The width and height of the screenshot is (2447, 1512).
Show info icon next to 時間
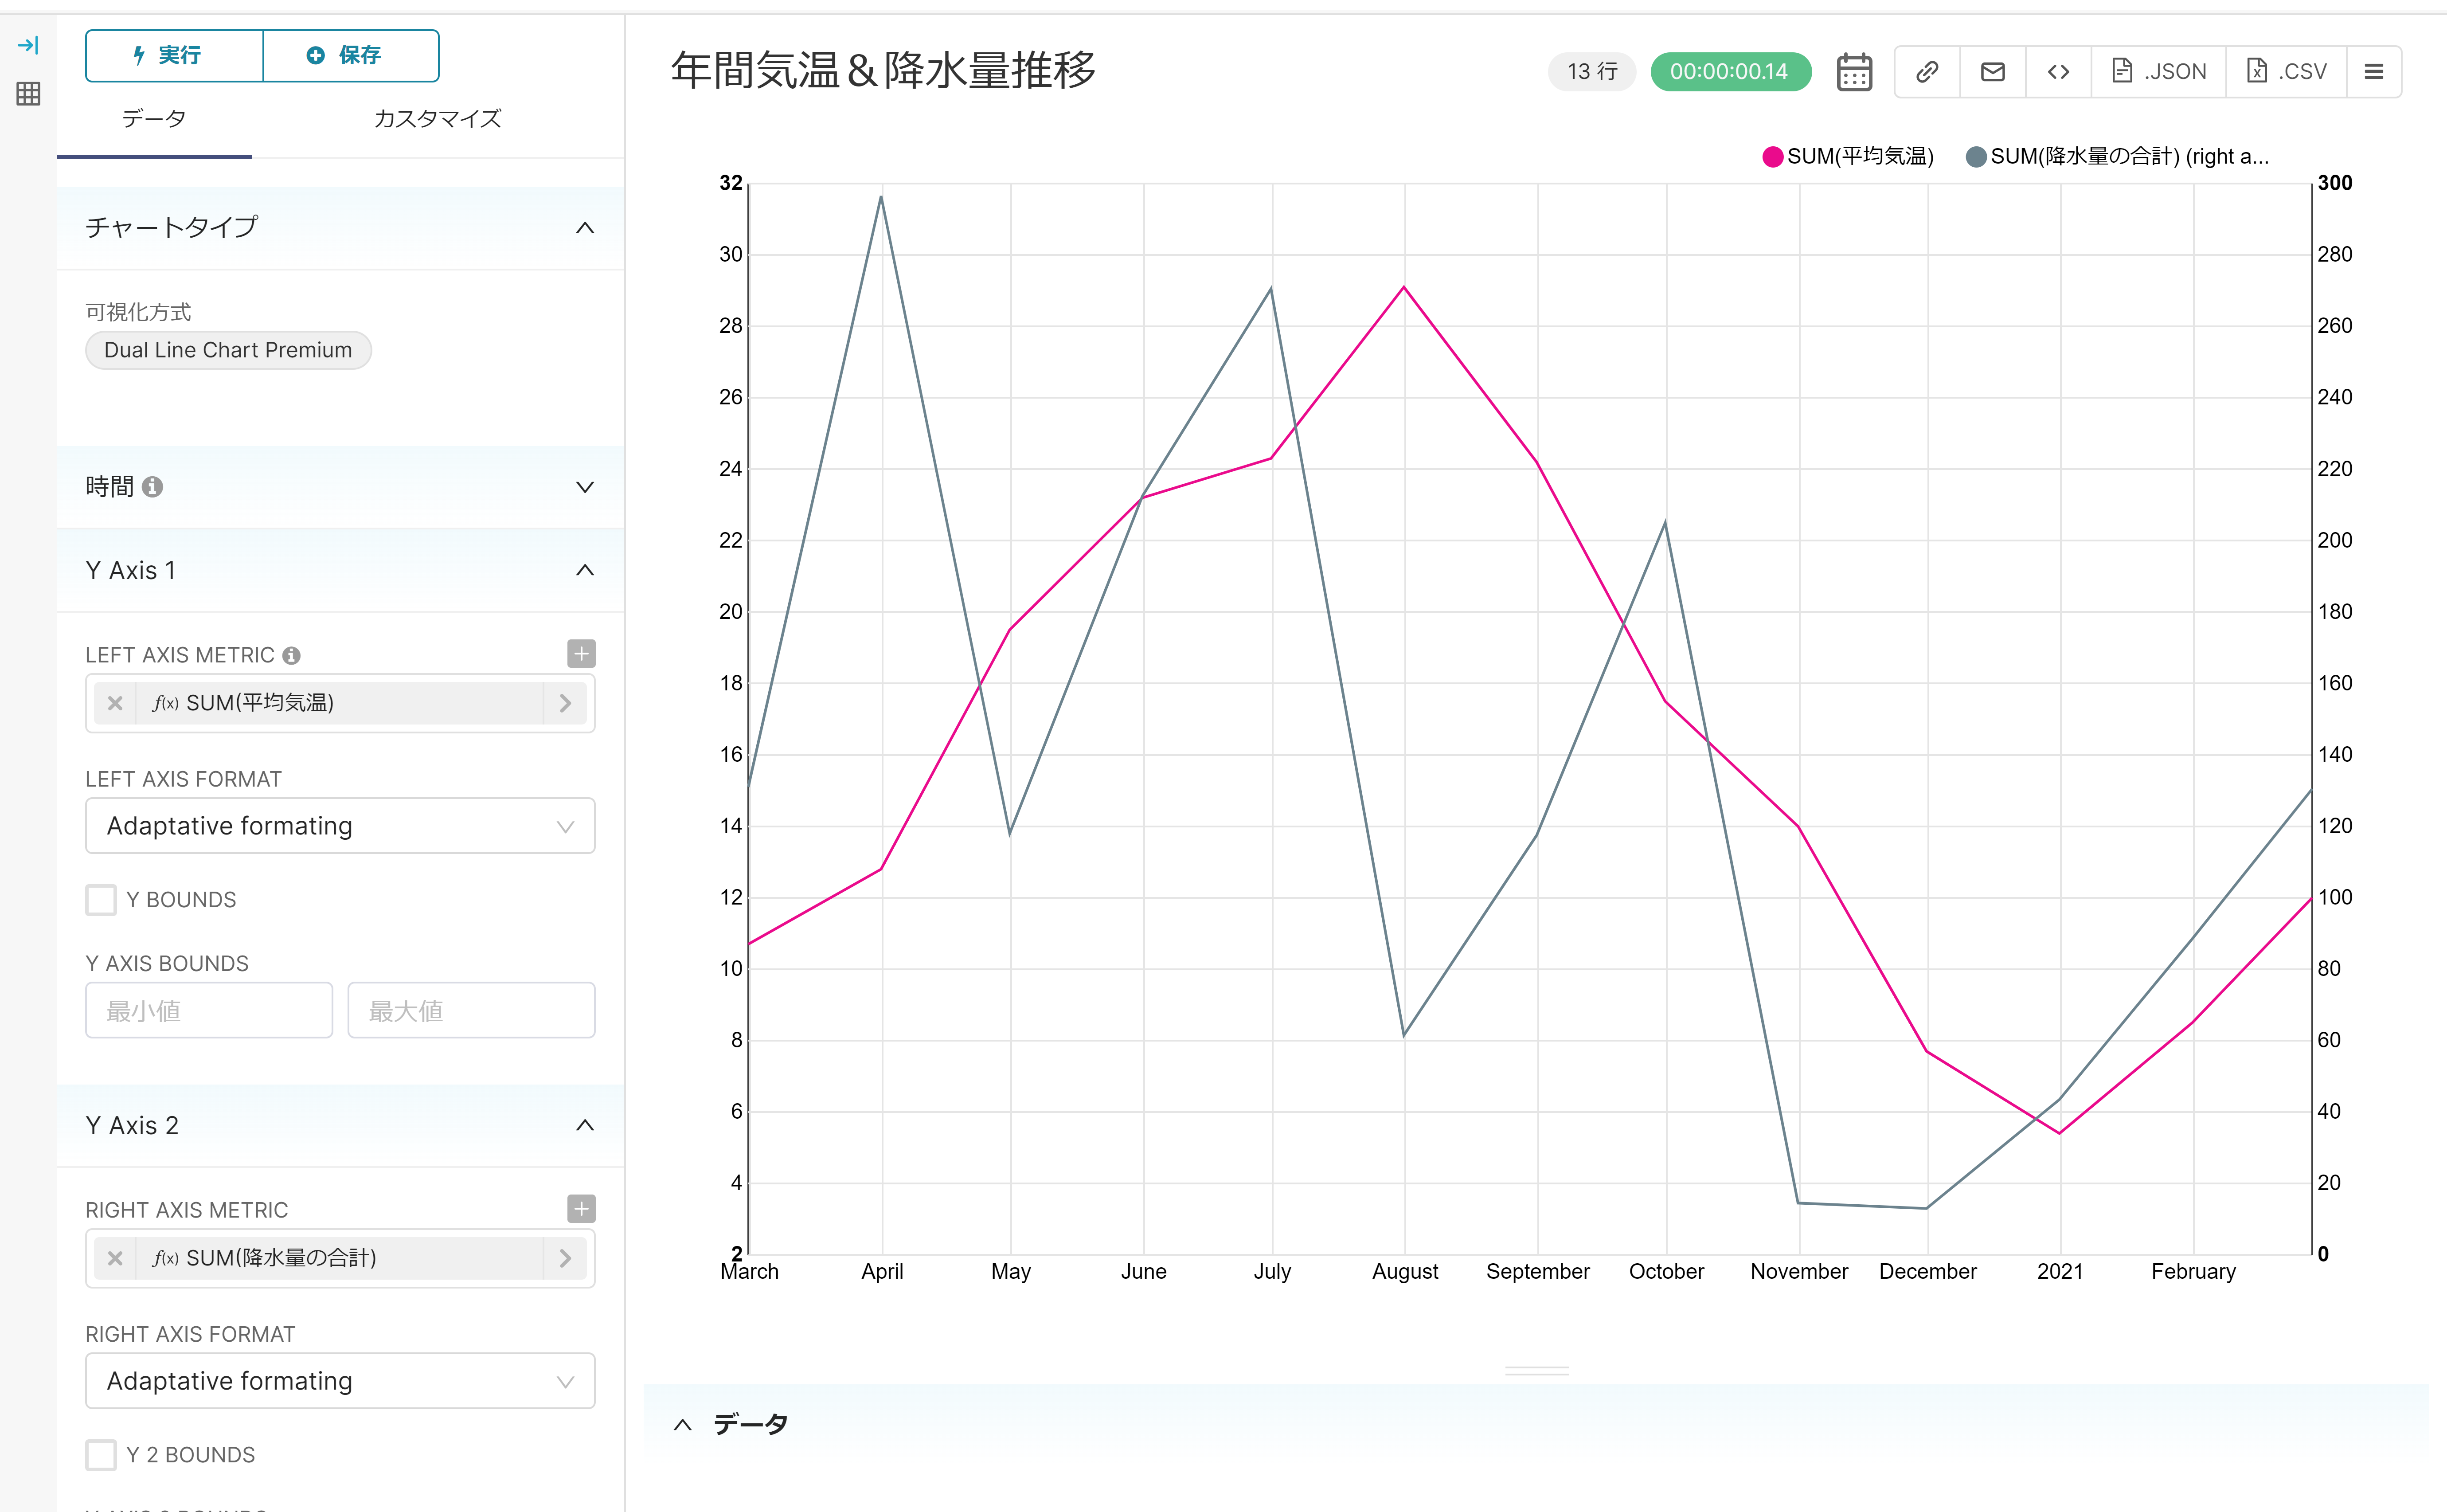pos(152,487)
